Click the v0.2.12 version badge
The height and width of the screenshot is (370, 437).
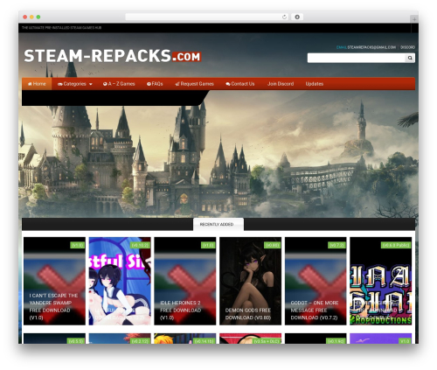(141, 341)
